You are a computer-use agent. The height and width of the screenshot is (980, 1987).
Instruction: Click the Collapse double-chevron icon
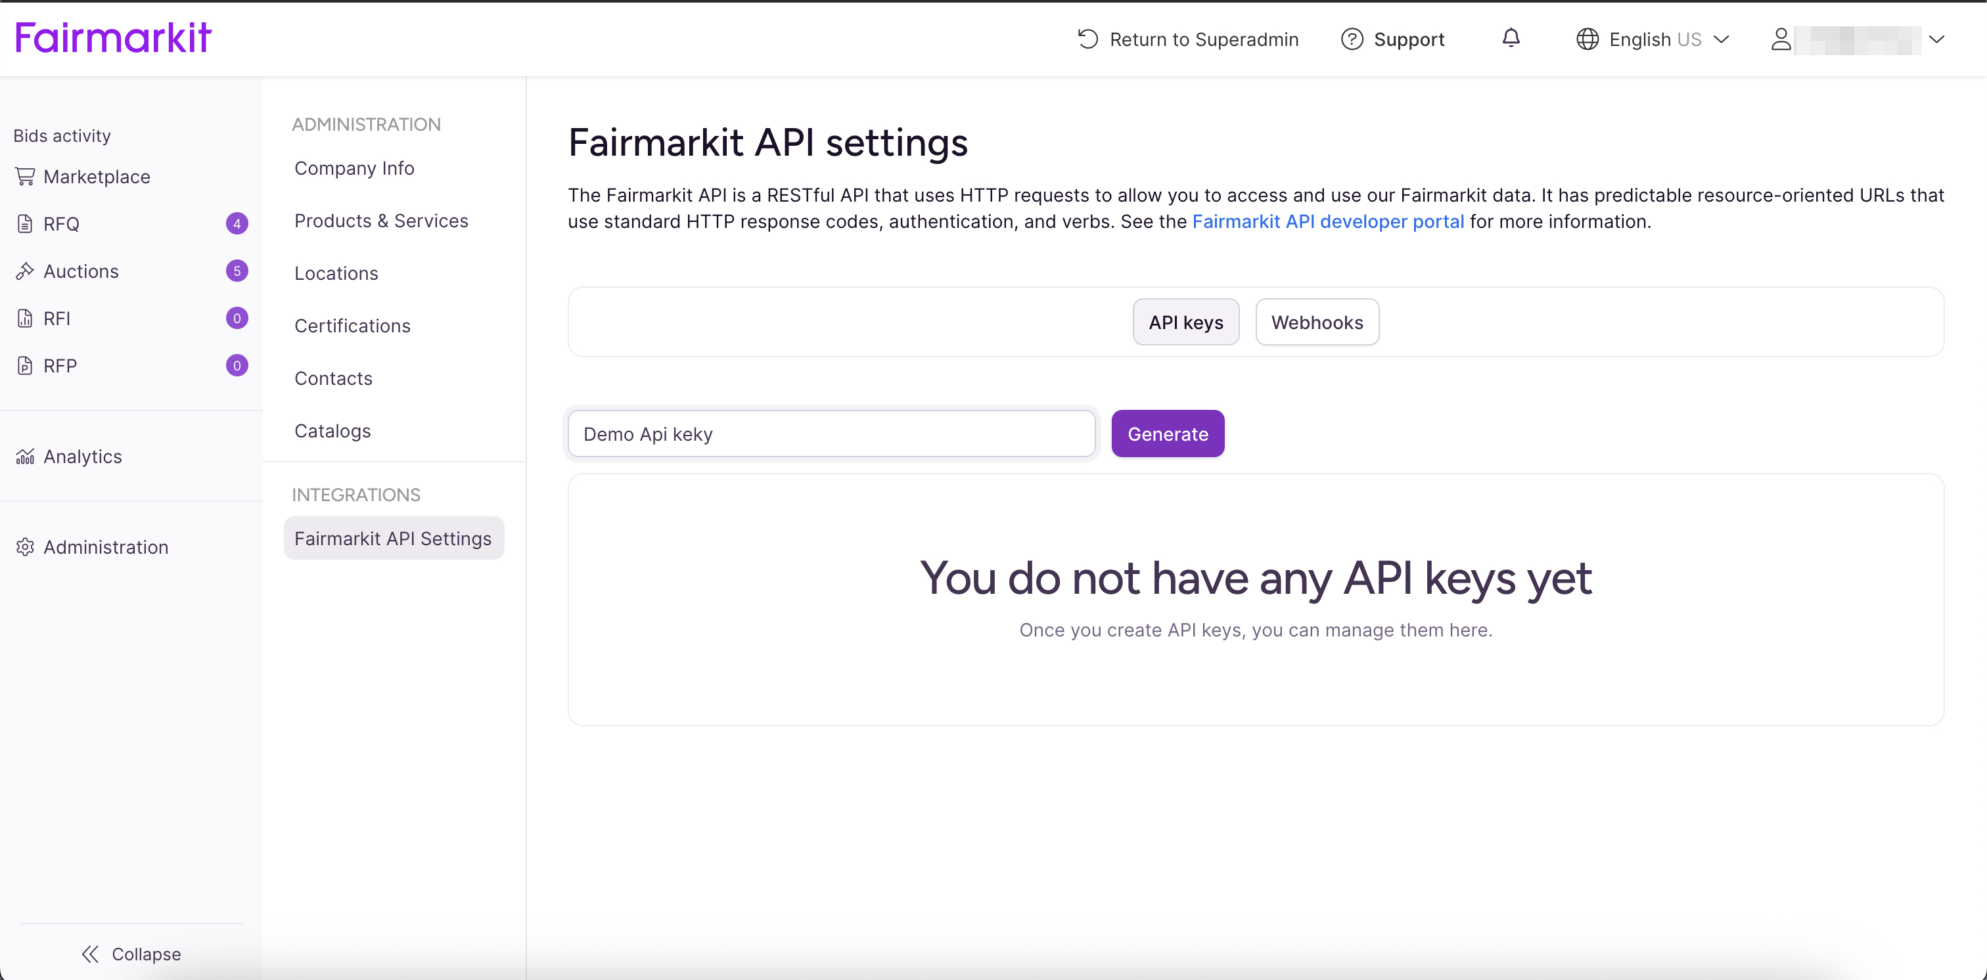coord(90,954)
